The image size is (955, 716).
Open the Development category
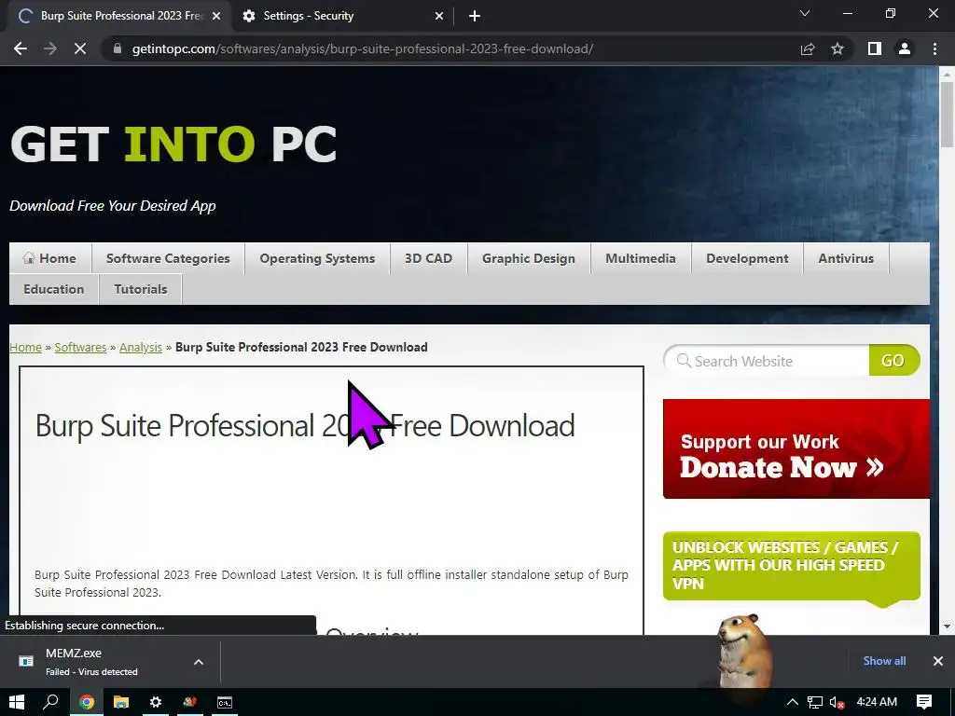pyautogui.click(x=747, y=258)
